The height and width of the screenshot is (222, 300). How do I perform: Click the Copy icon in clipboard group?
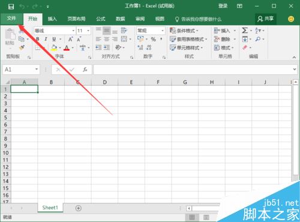[22, 39]
